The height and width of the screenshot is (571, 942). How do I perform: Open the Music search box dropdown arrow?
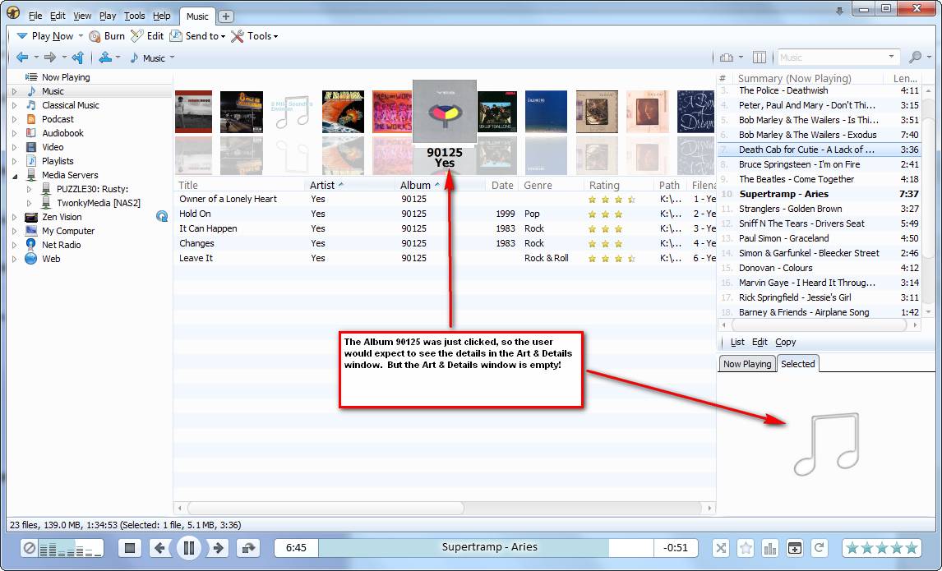[x=892, y=58]
